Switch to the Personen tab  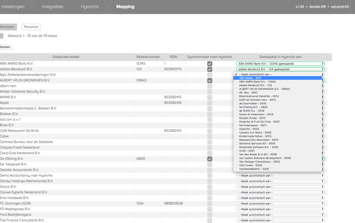point(31,27)
